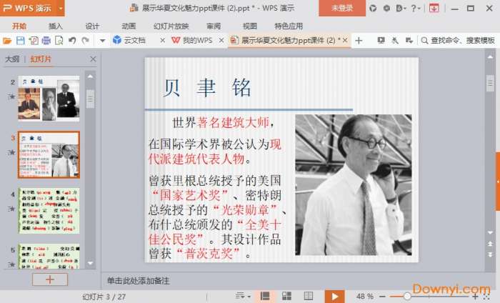
Task: Switch to reading view icon
Action: (308, 297)
